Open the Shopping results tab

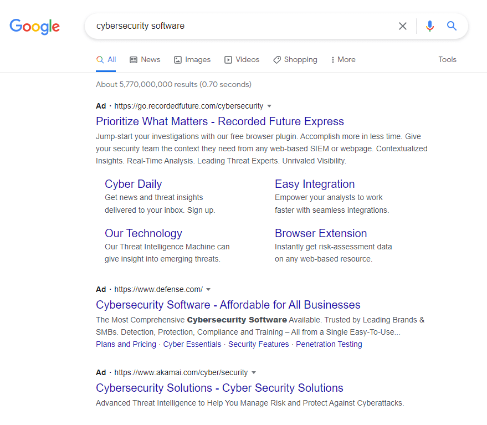295,60
